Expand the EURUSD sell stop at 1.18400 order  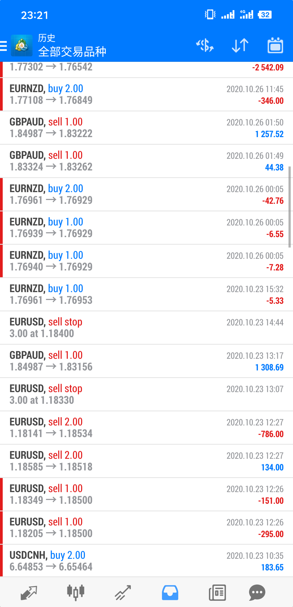(146, 328)
